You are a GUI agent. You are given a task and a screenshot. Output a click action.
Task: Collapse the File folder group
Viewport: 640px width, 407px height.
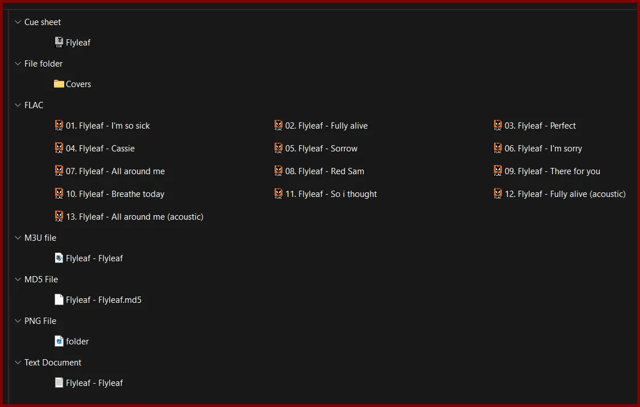18,63
